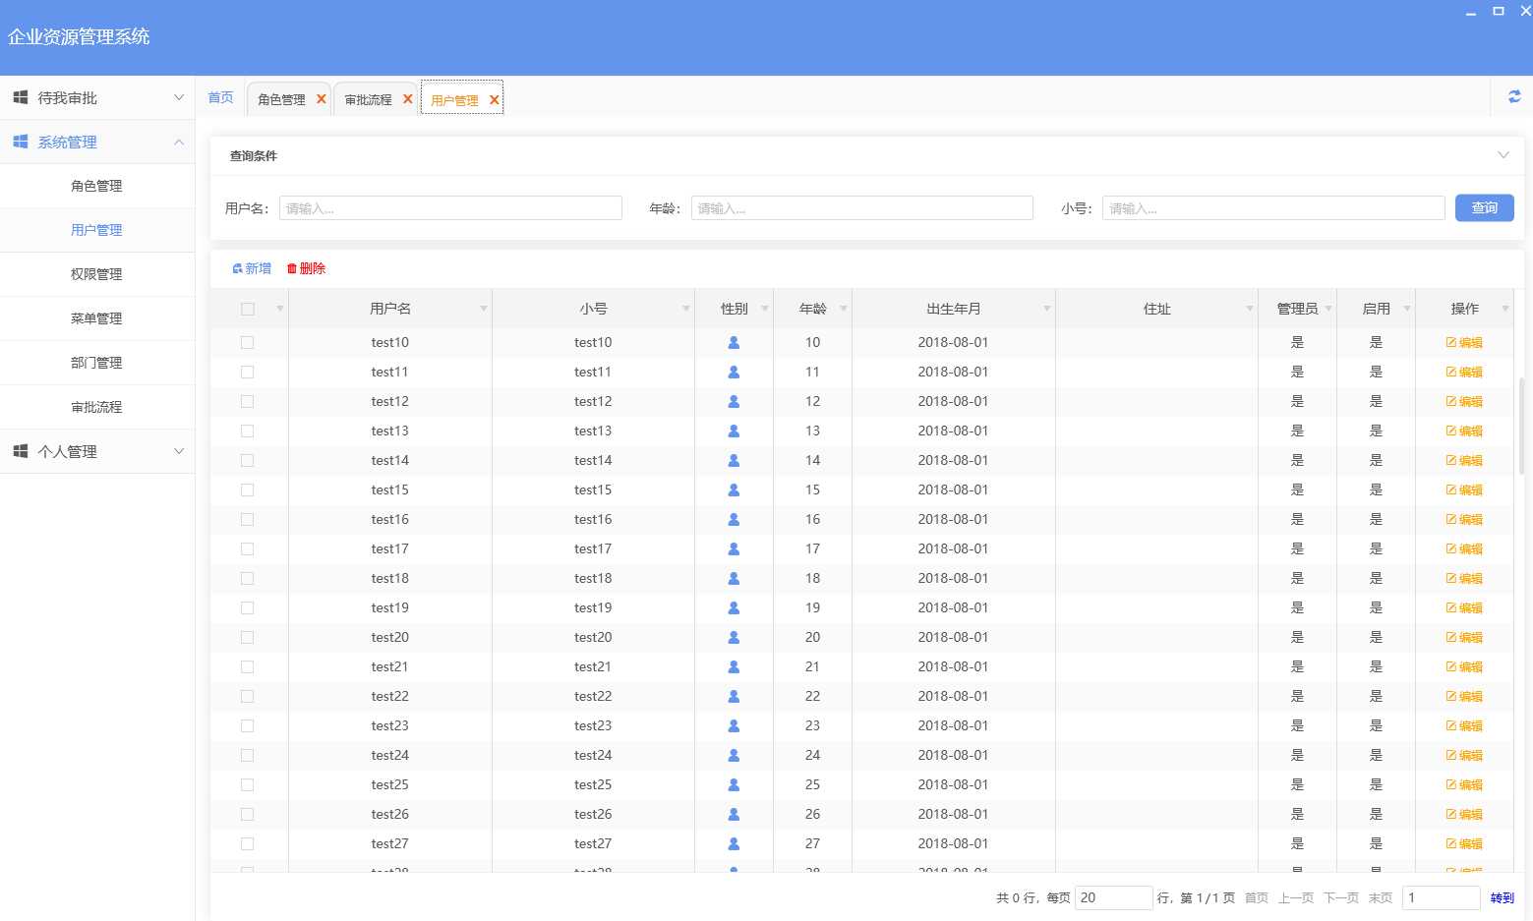The image size is (1533, 921).
Task: Edit the test15 user row
Action: [1464, 490]
